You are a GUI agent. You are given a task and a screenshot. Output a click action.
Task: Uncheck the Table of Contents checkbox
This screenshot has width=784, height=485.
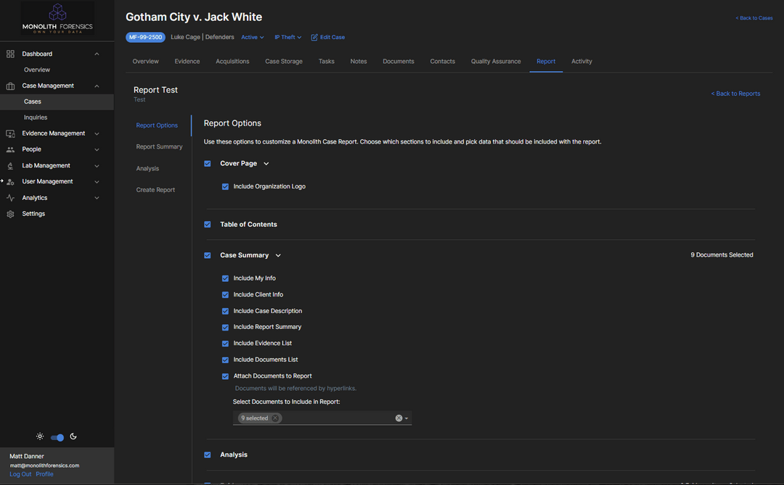[208, 225]
